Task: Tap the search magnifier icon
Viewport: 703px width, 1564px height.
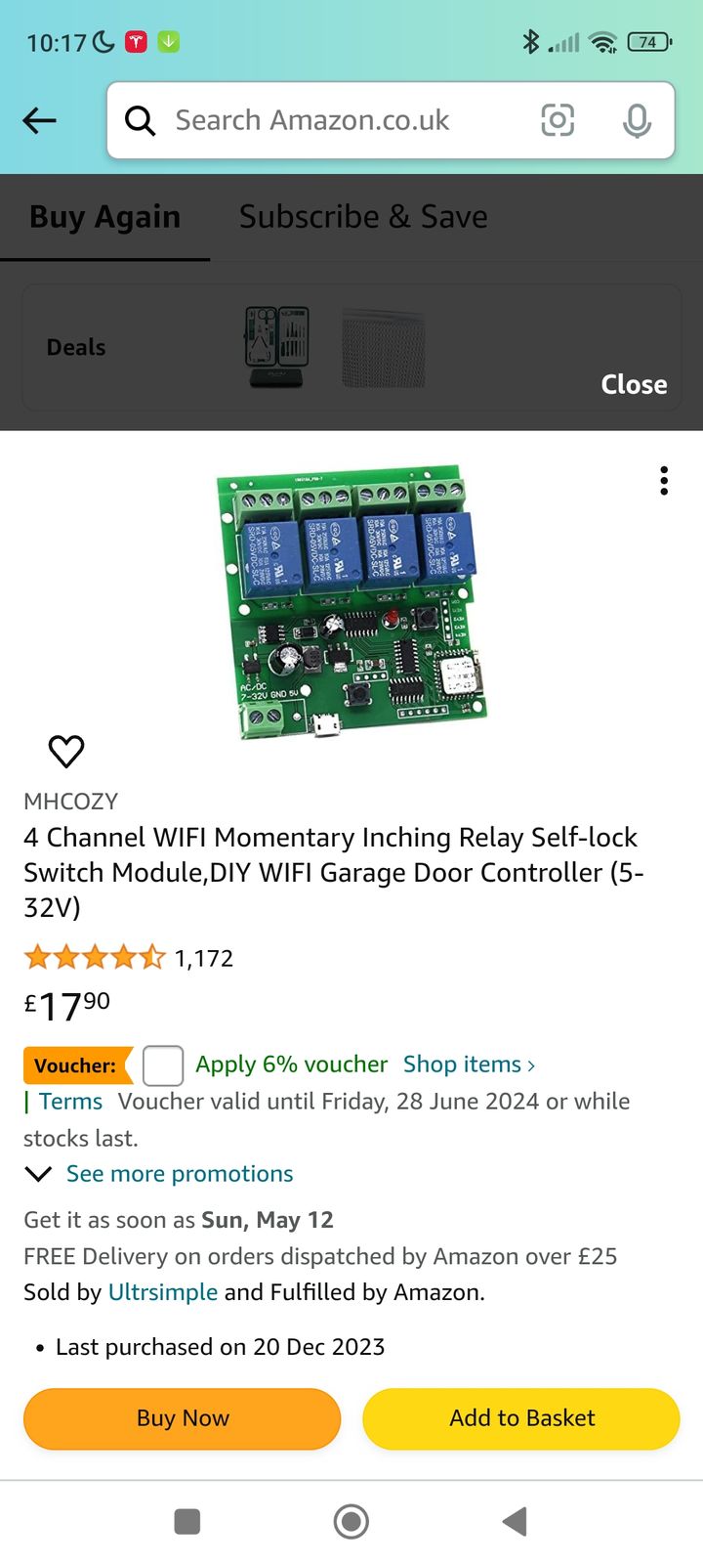Action: click(141, 120)
